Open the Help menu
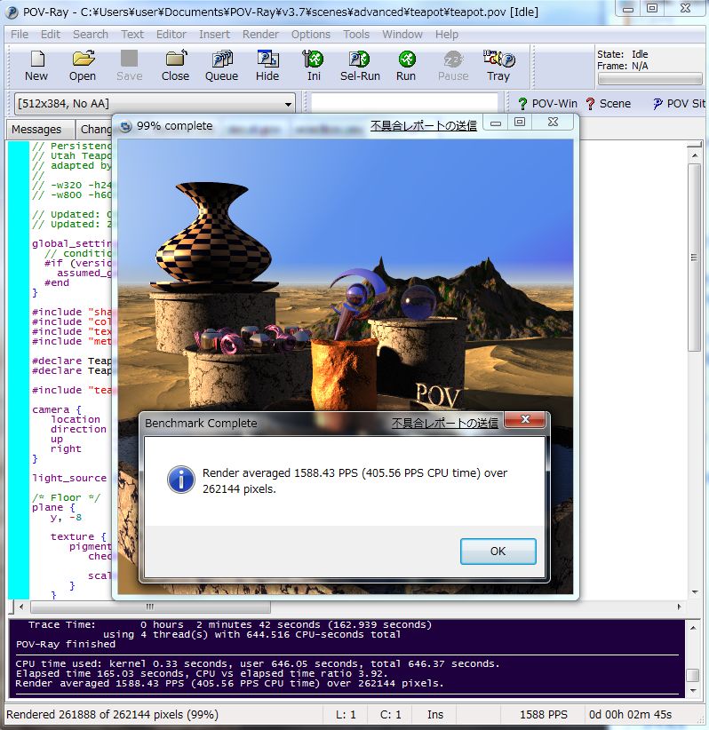 447,35
